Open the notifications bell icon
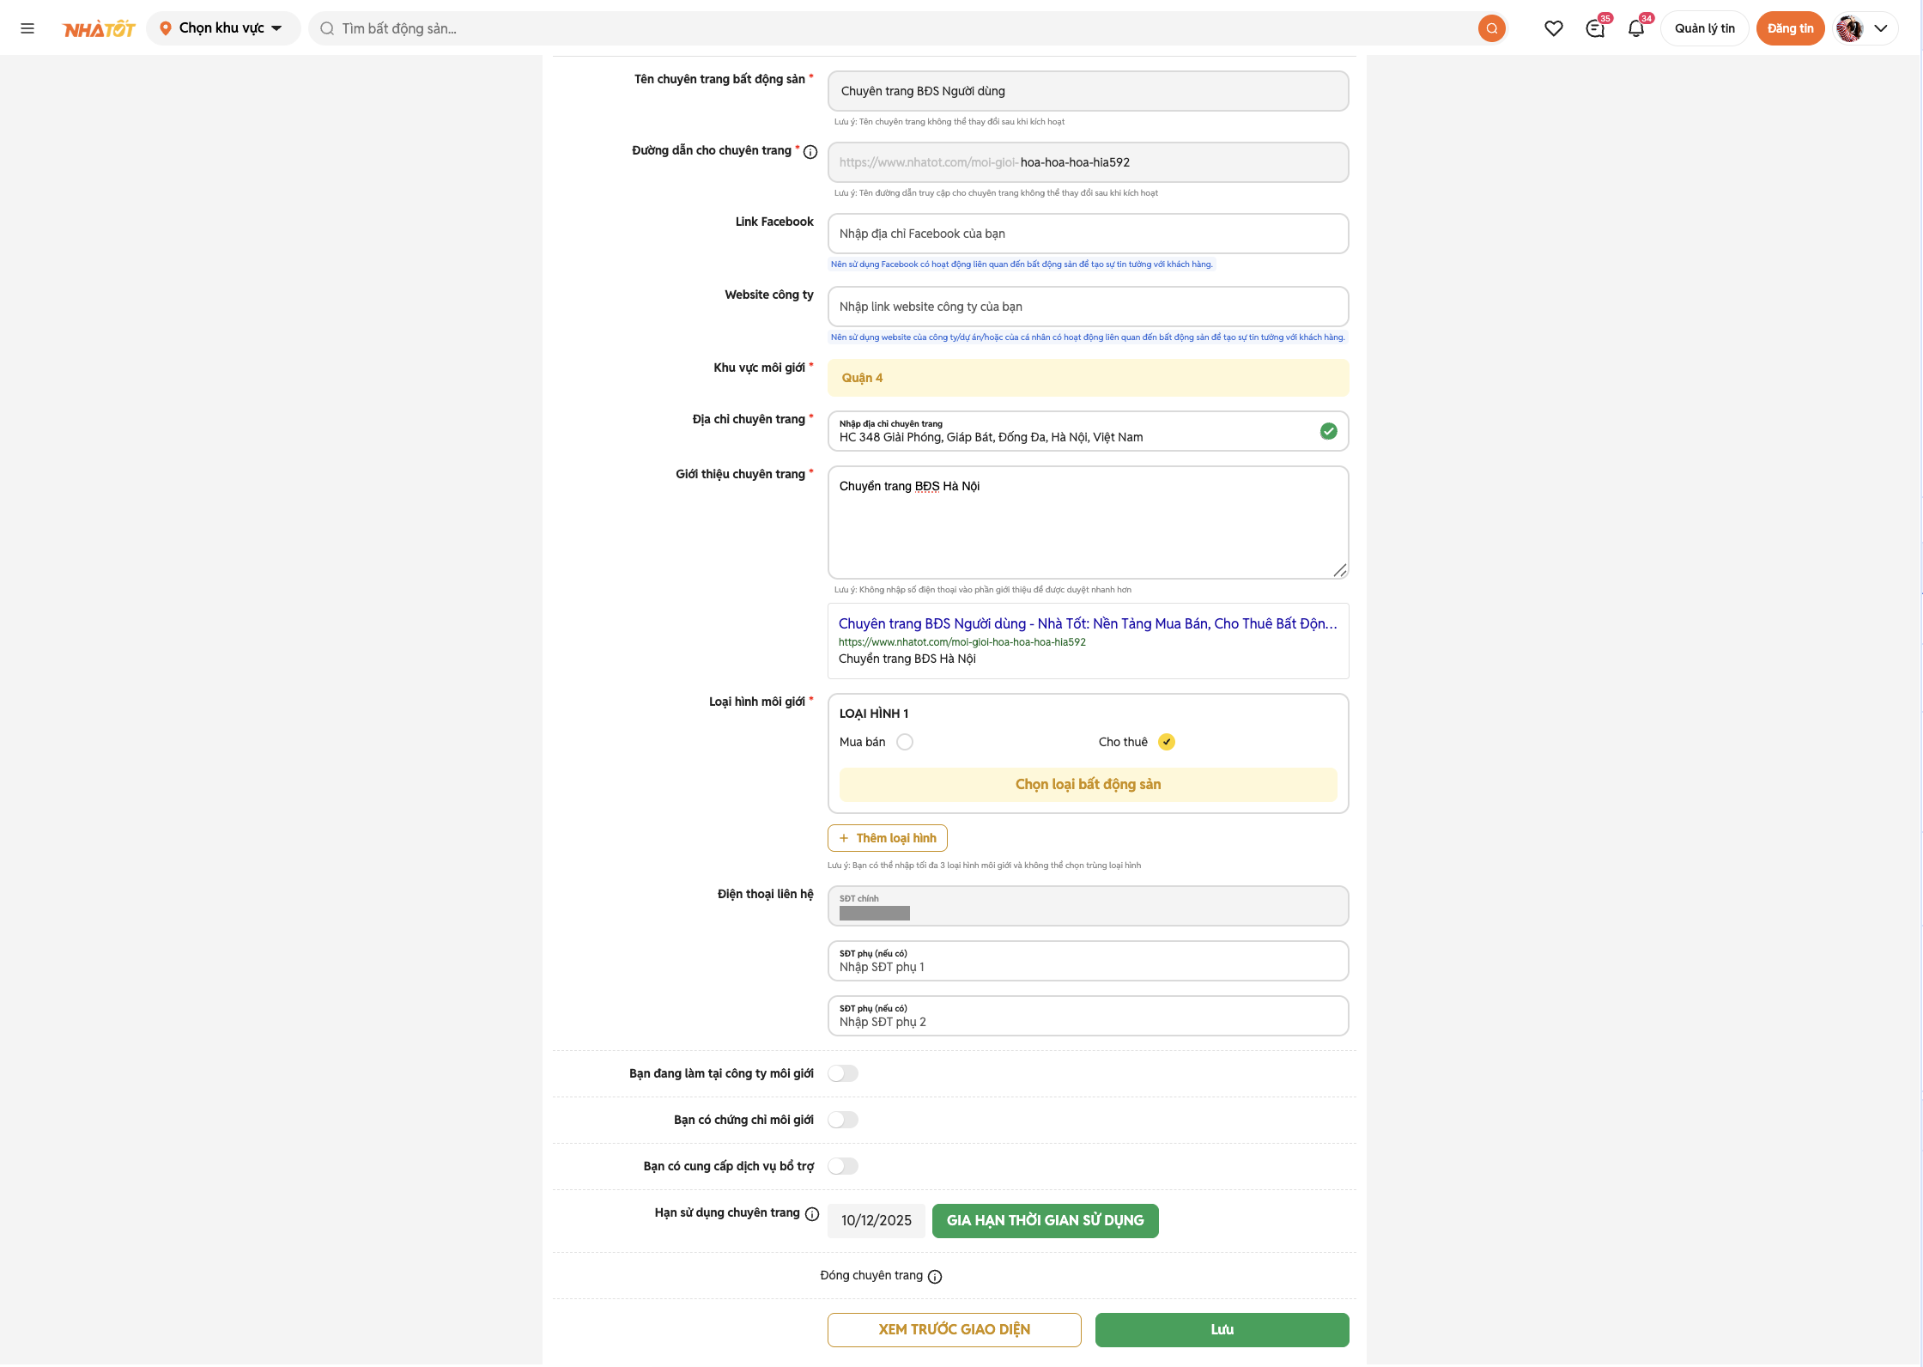 pyautogui.click(x=1636, y=28)
